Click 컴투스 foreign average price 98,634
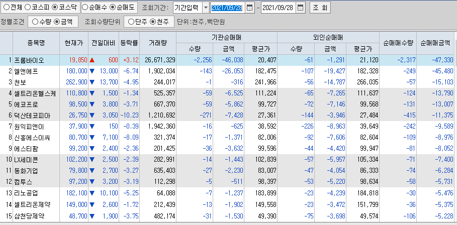Viewport: 457px width, 225px height. click(369, 182)
